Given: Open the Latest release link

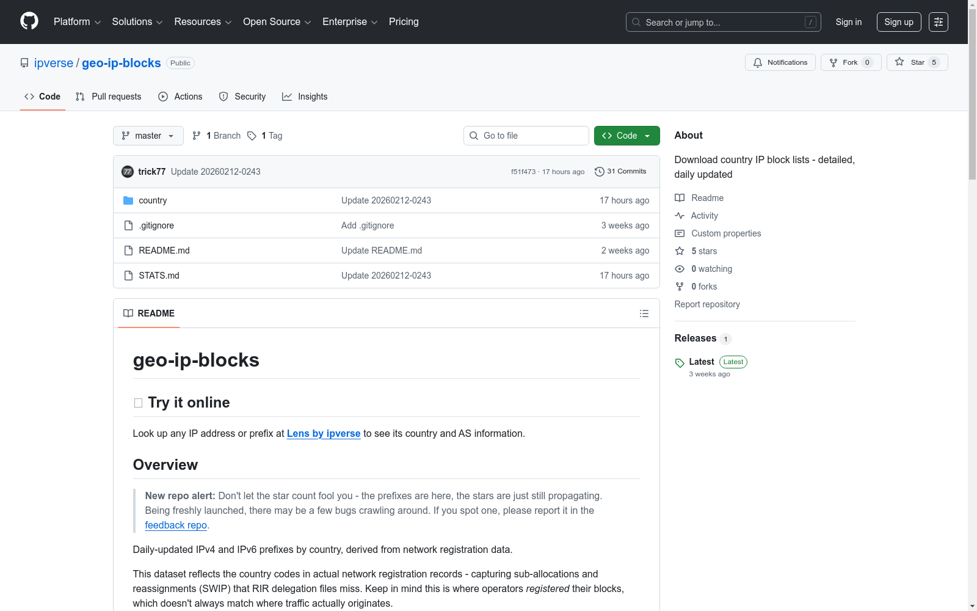Looking at the screenshot, I should (702, 362).
